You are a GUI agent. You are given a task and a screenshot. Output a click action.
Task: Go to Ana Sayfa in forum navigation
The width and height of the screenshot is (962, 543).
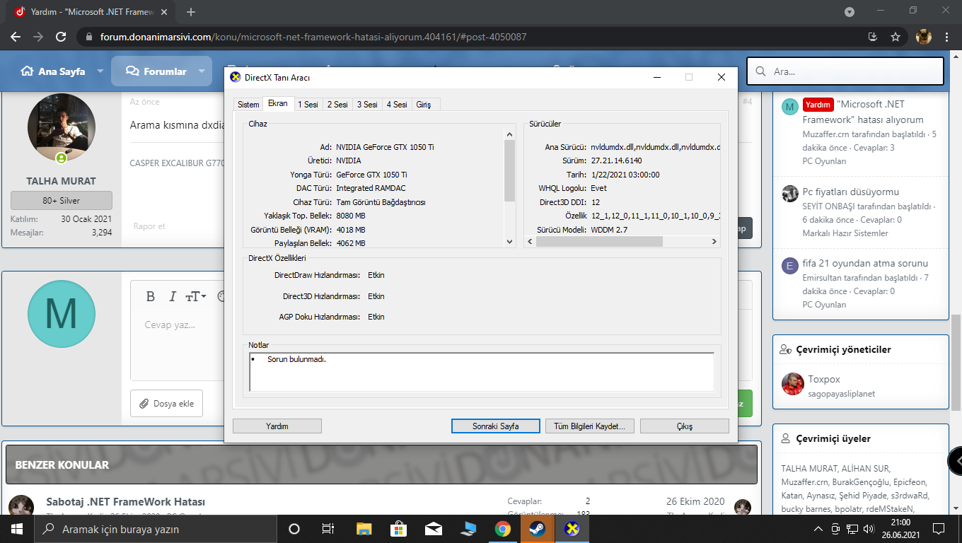[x=53, y=71]
